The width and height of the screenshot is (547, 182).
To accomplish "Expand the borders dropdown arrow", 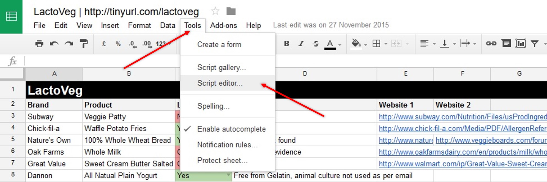I will click(386, 44).
